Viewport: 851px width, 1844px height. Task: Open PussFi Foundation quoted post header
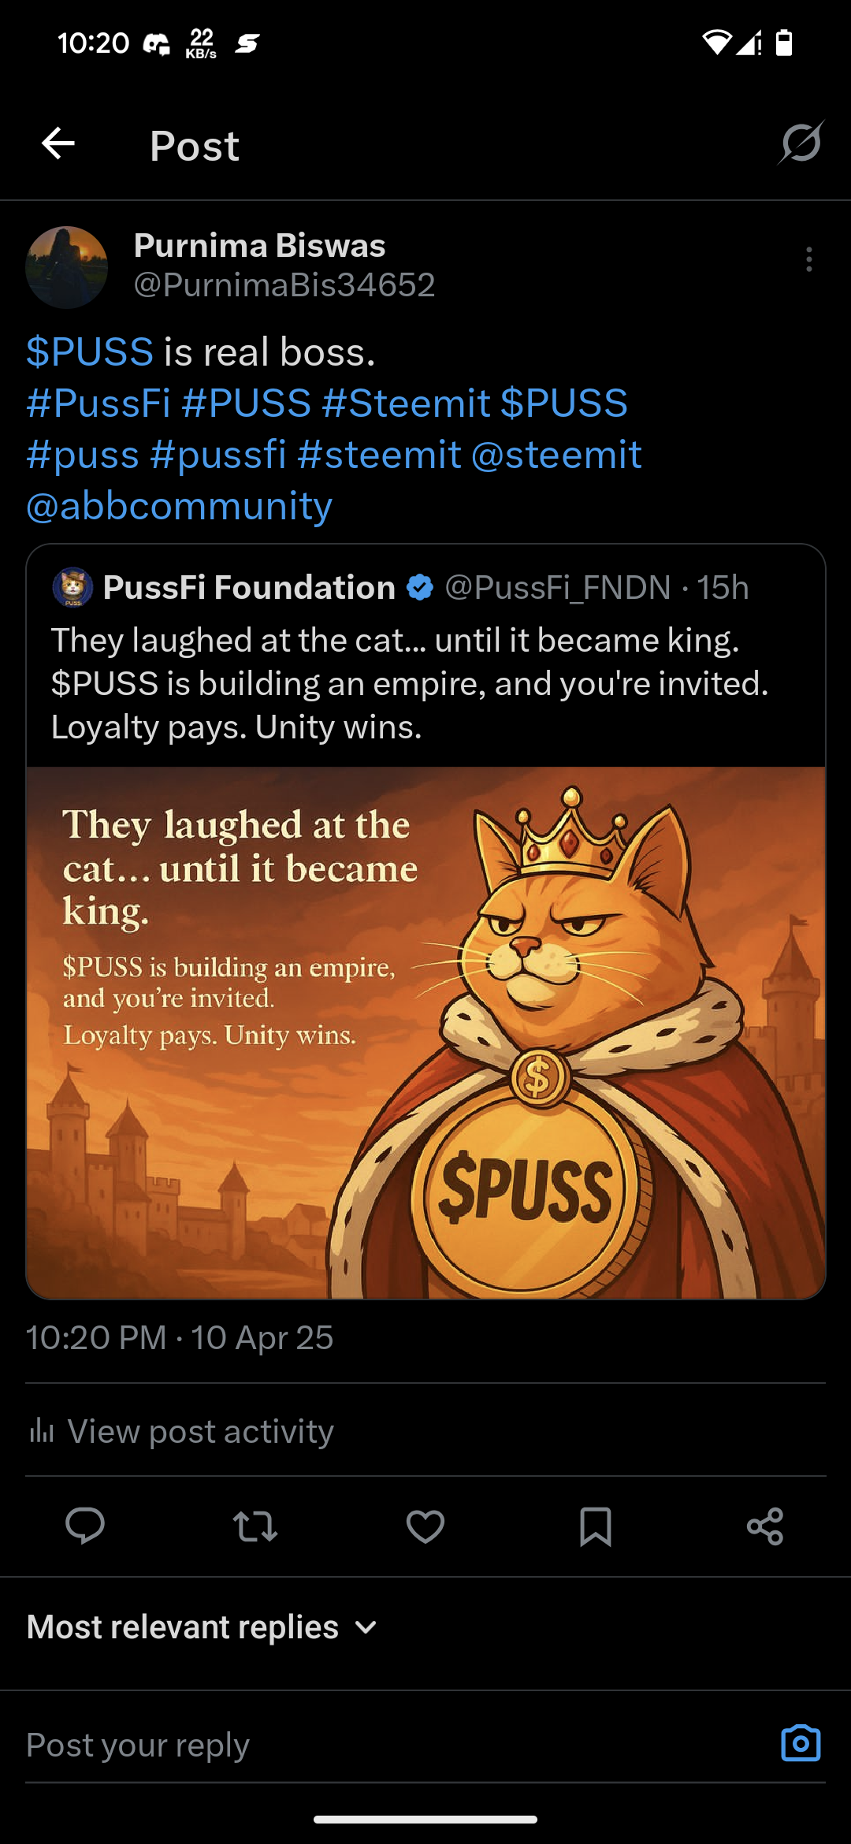(249, 588)
